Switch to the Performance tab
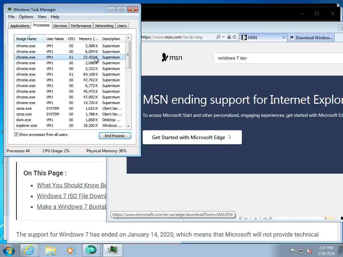The image size is (343, 257). coord(81,26)
